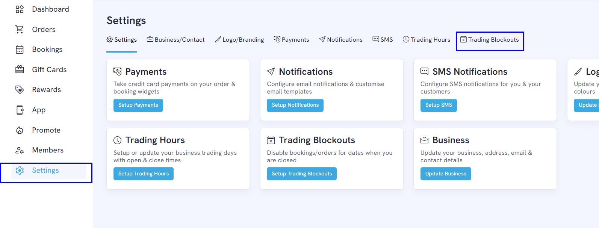This screenshot has height=228, width=599.
Task: Go to the Notifications tab
Action: 341,40
